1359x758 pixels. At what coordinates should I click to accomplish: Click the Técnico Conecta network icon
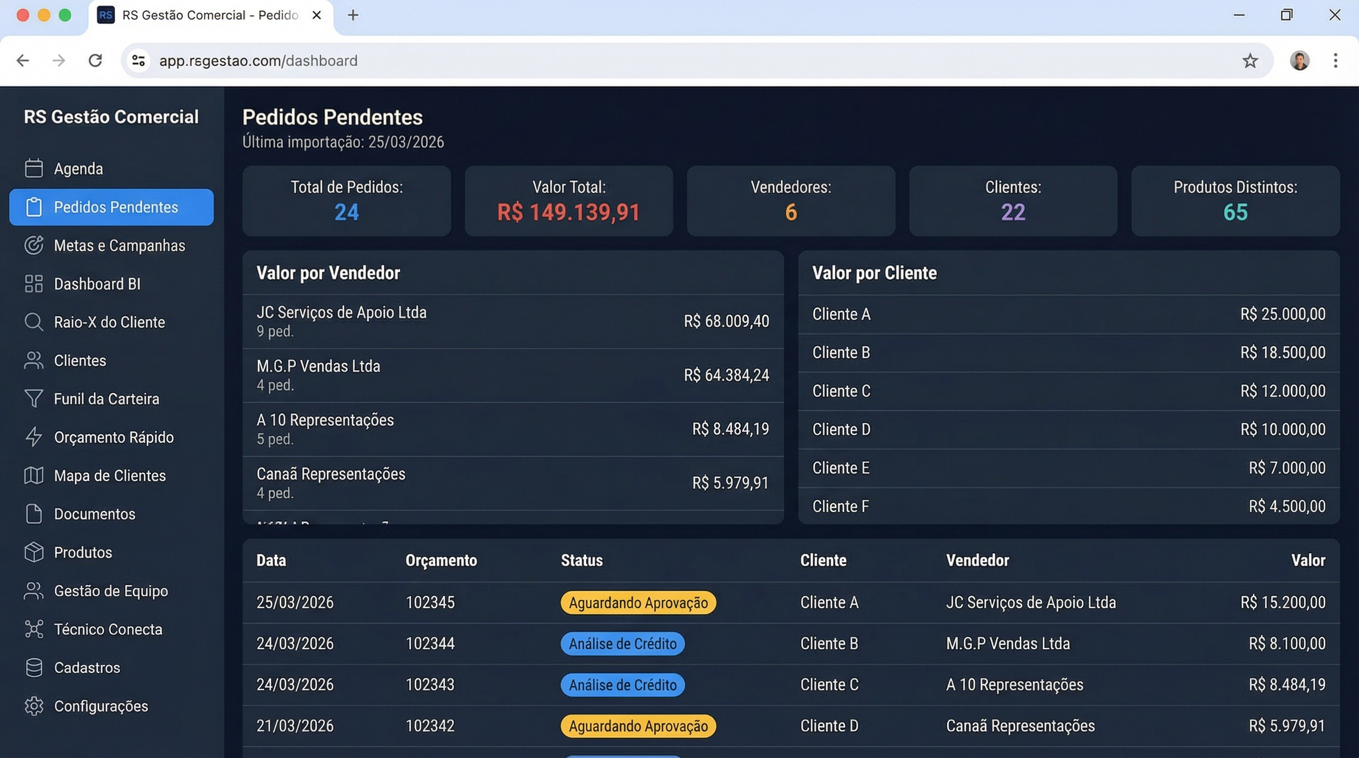[34, 629]
